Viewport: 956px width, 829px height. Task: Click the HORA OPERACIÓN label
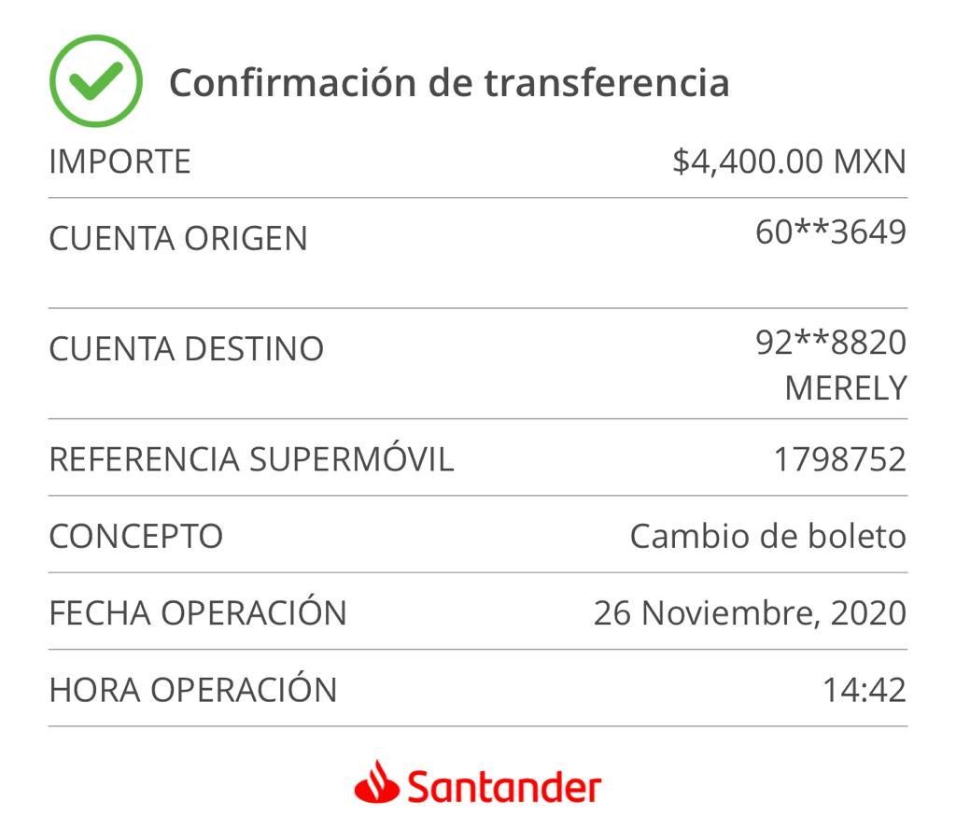pyautogui.click(x=193, y=688)
